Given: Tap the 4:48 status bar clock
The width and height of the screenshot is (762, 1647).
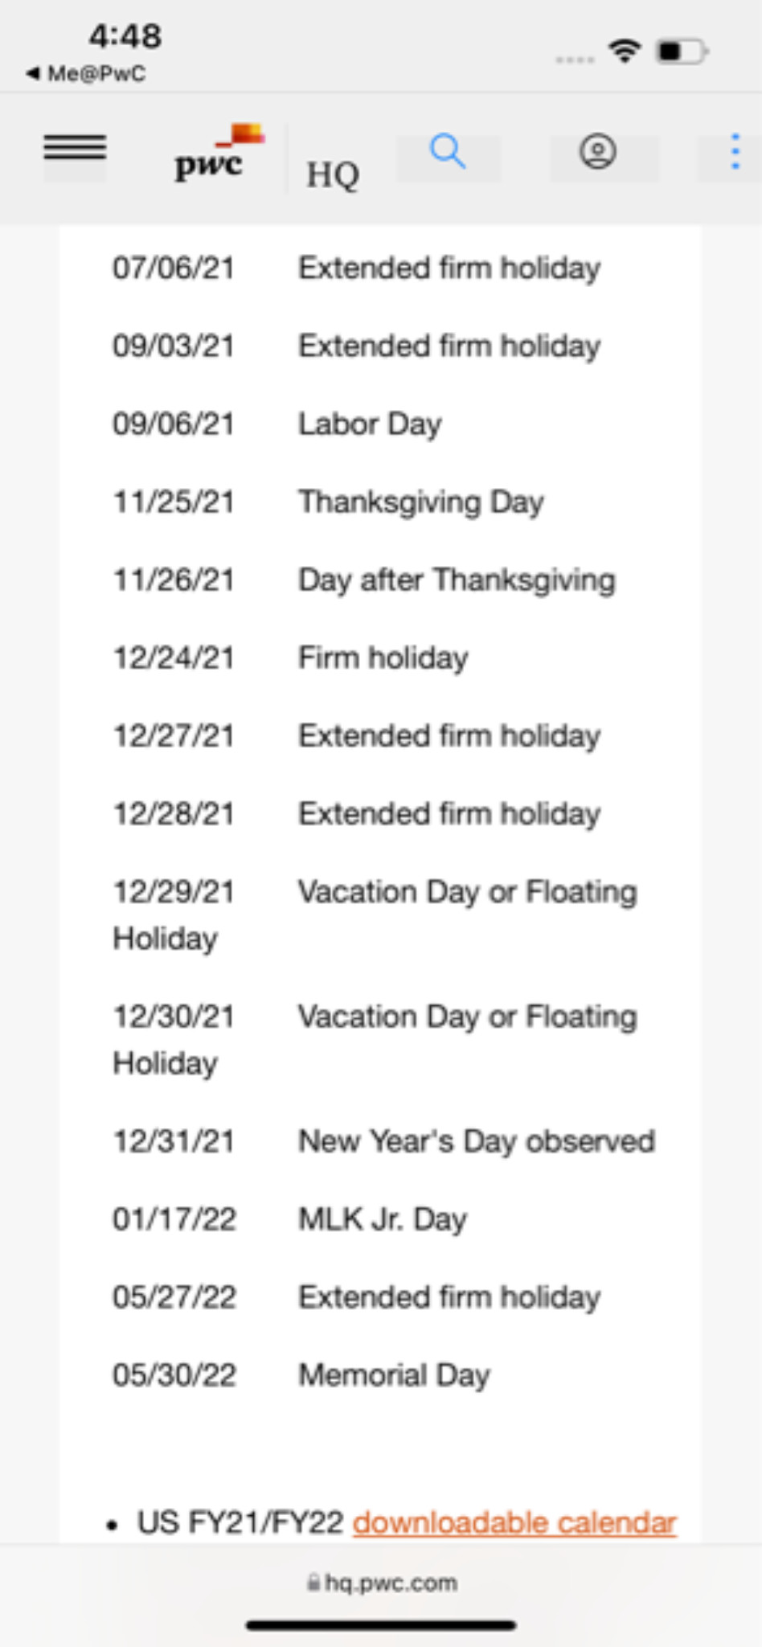Looking at the screenshot, I should [x=125, y=36].
